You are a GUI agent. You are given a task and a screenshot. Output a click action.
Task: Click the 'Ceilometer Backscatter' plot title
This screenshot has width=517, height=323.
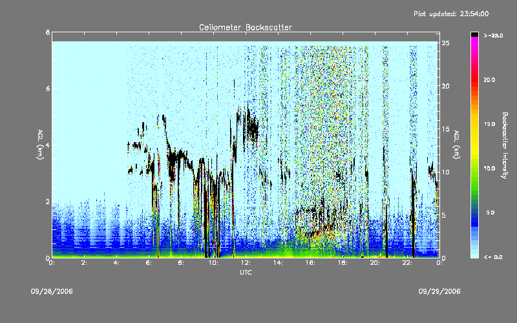click(x=246, y=27)
